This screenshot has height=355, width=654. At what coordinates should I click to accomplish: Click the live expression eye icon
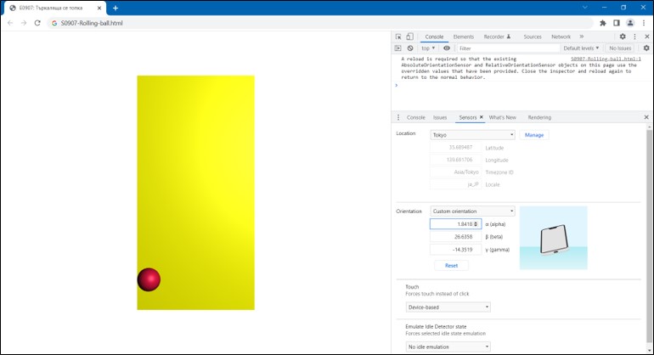point(447,48)
